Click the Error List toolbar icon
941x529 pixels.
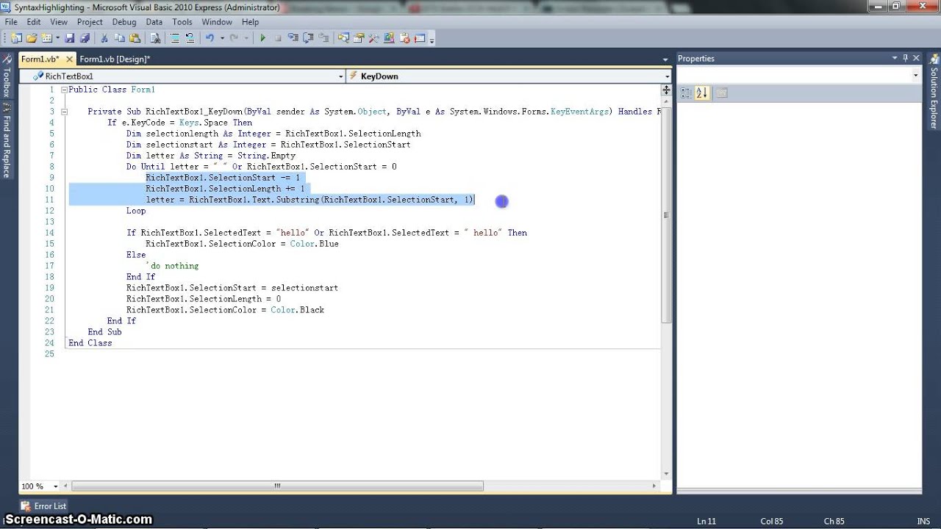coord(404,38)
